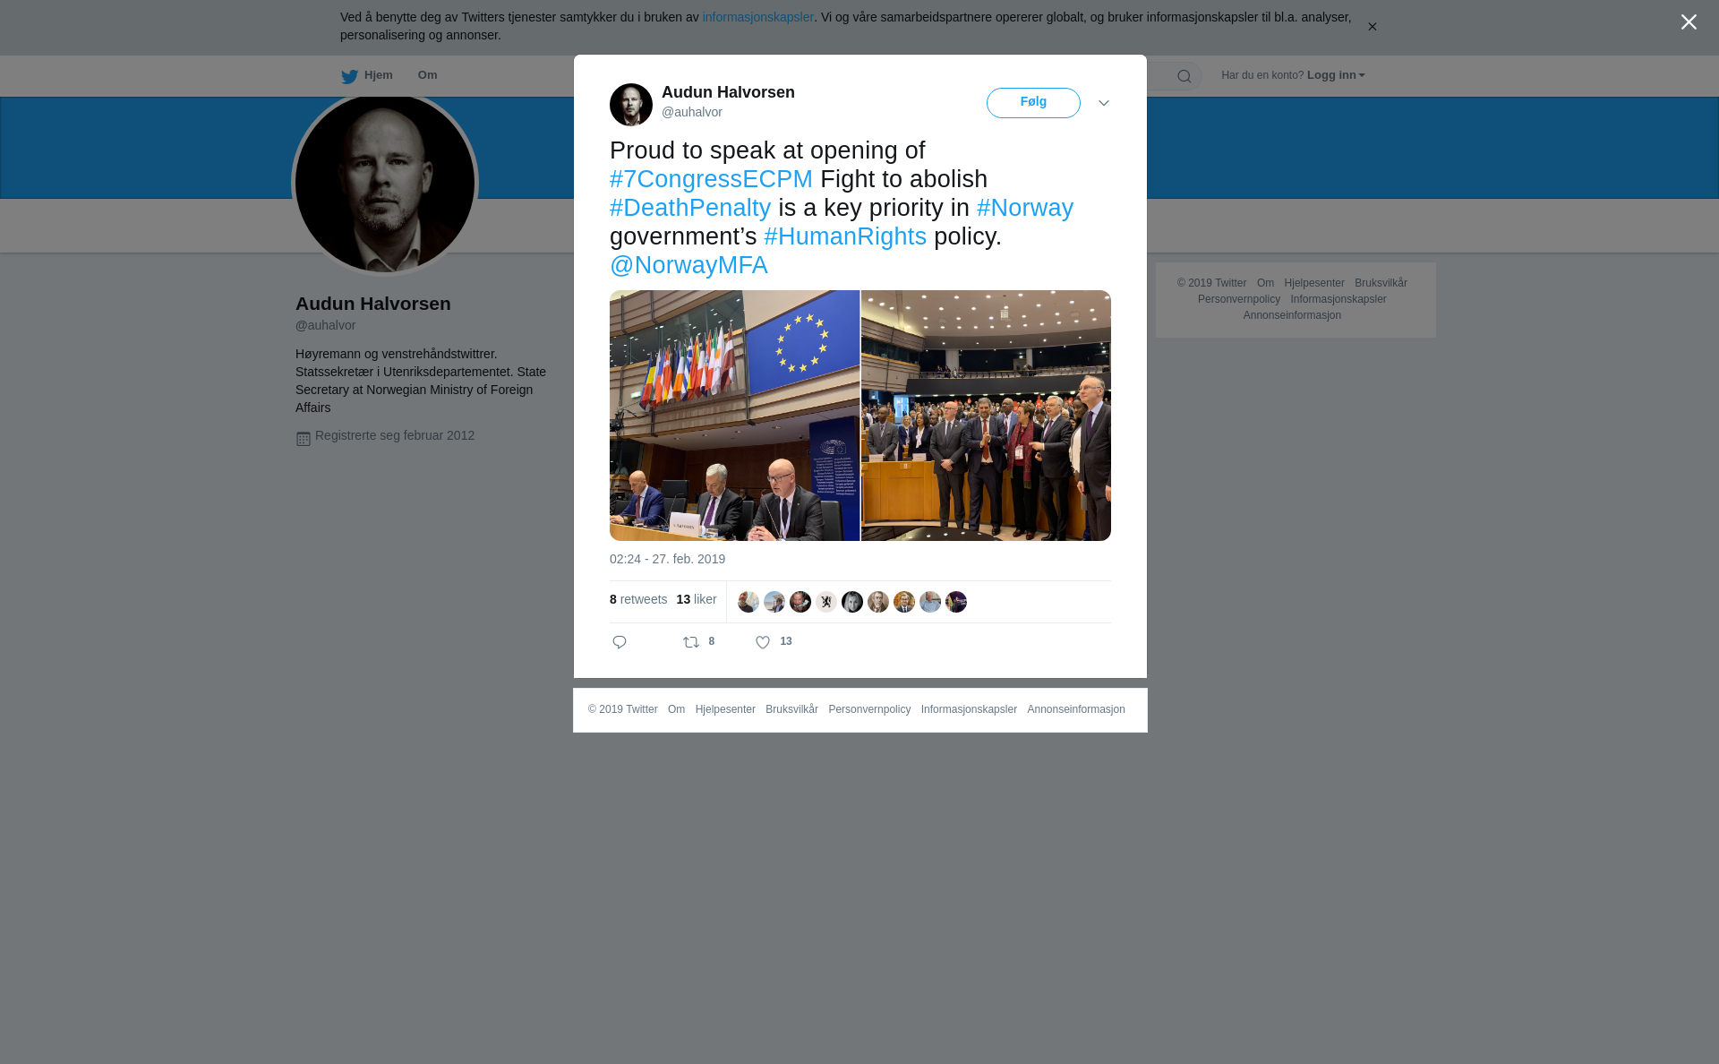Expand the tweet options chevron menu
The width and height of the screenshot is (1719, 1064).
1104,103
